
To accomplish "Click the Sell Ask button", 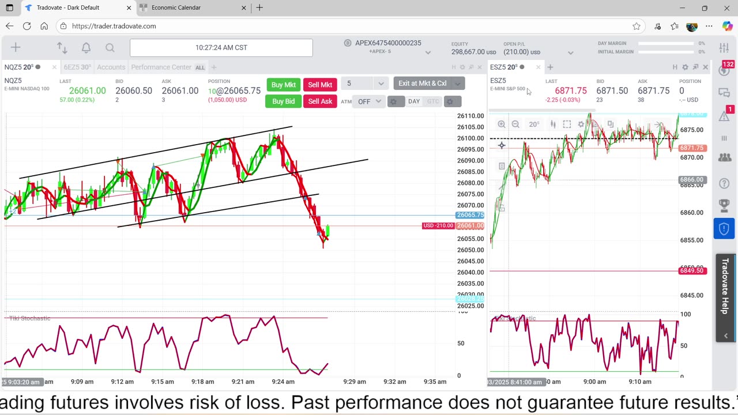I will (320, 101).
